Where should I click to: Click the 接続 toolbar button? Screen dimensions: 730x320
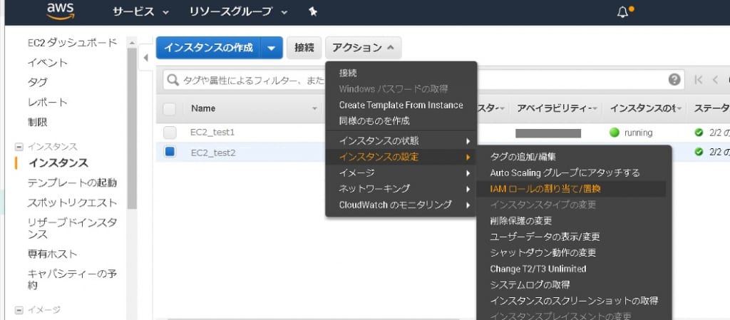(x=304, y=48)
